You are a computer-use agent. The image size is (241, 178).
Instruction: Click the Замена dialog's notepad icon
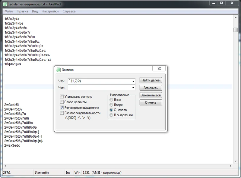[x=59, y=70]
